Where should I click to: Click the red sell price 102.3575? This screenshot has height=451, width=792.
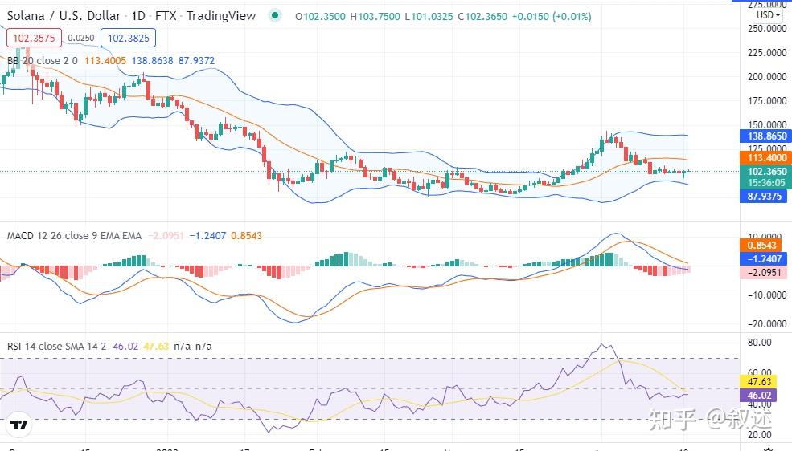click(x=34, y=38)
